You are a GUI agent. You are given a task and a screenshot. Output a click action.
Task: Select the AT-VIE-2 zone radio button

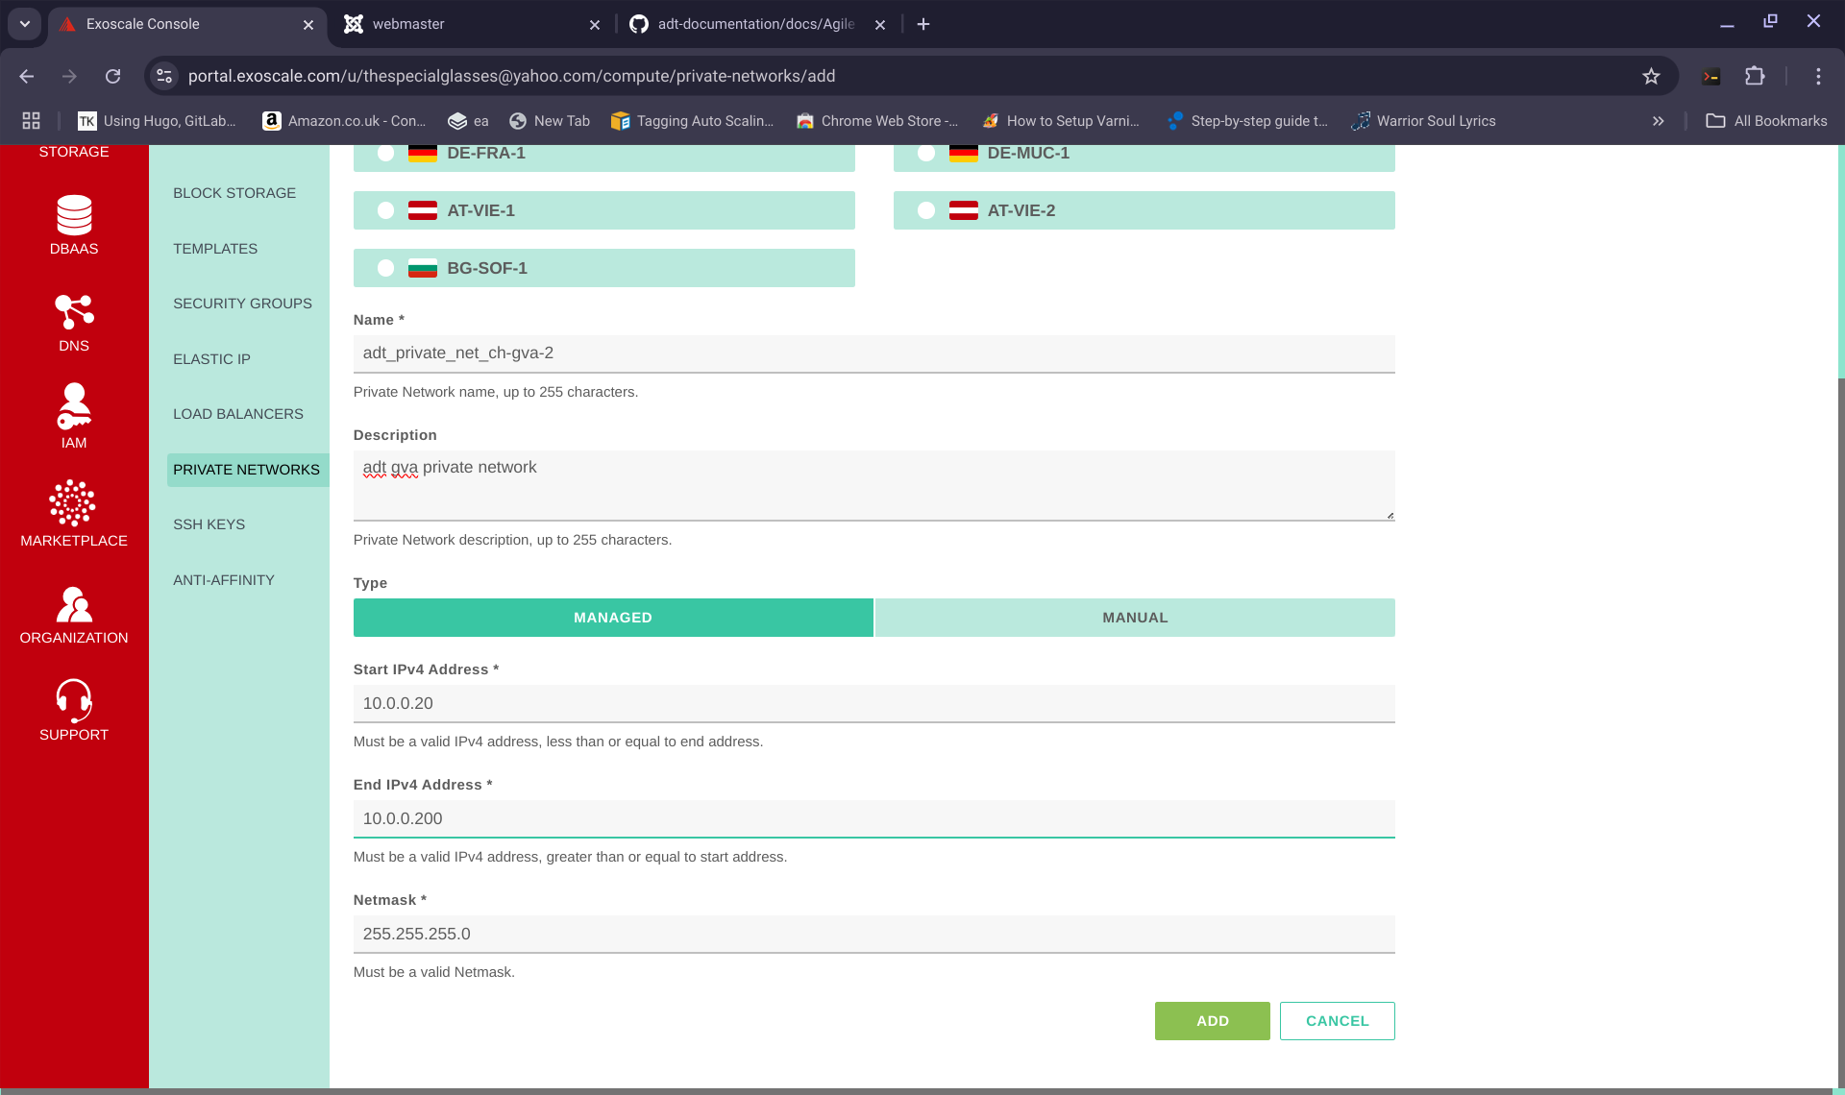click(x=926, y=210)
